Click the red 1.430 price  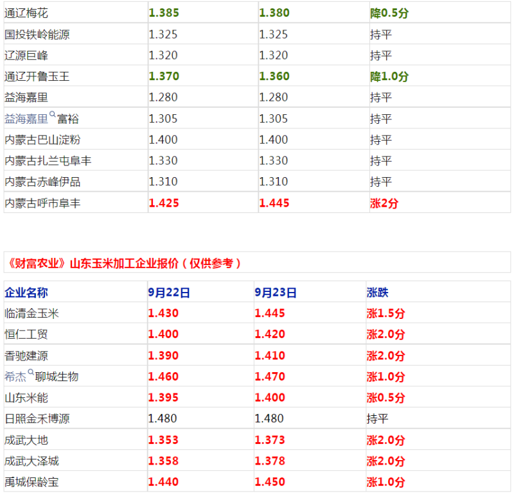163,313
